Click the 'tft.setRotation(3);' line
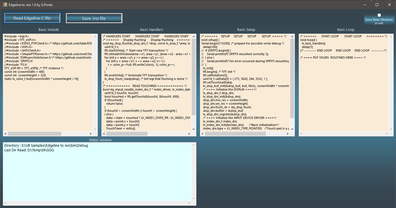Screen dimensions: 396x208 pos(216,75)
